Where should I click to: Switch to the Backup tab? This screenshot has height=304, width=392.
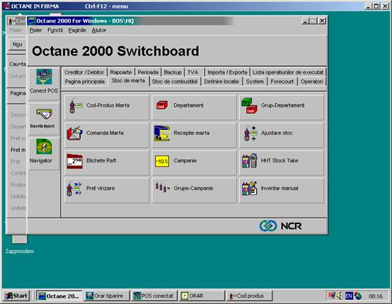tap(173, 72)
